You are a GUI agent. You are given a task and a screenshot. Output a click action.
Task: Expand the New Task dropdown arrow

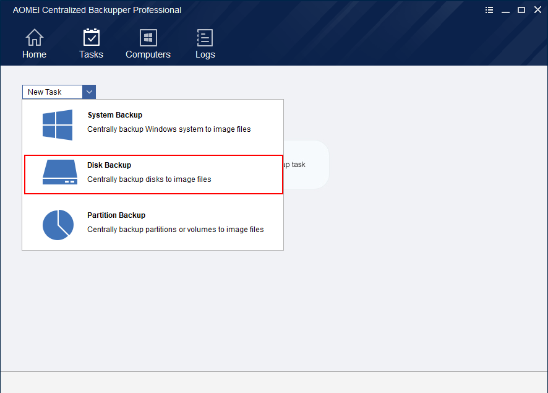pos(89,92)
